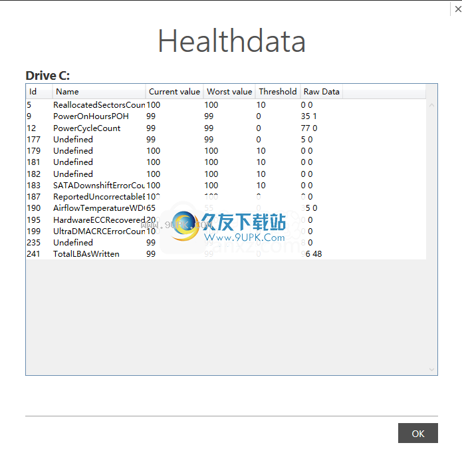
Task: Click Id 199 cell
Action: (x=34, y=231)
